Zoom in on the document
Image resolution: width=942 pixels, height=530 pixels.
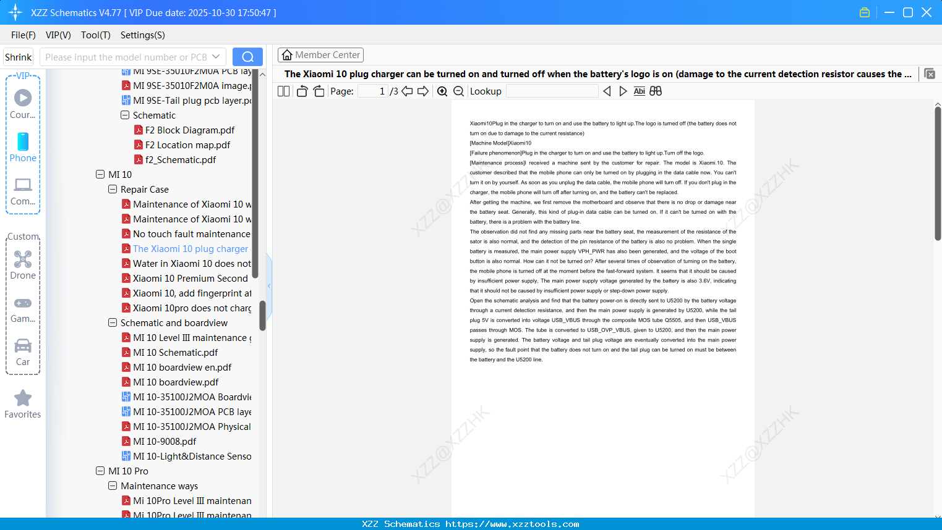(442, 91)
